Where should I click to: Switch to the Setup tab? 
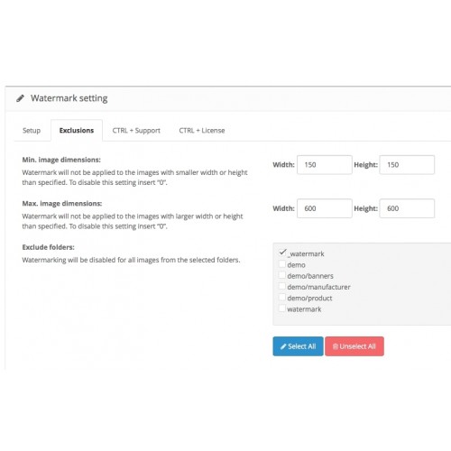[x=32, y=131]
